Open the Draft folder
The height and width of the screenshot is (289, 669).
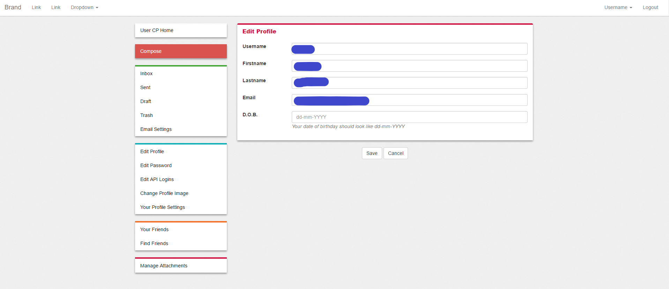click(x=181, y=101)
